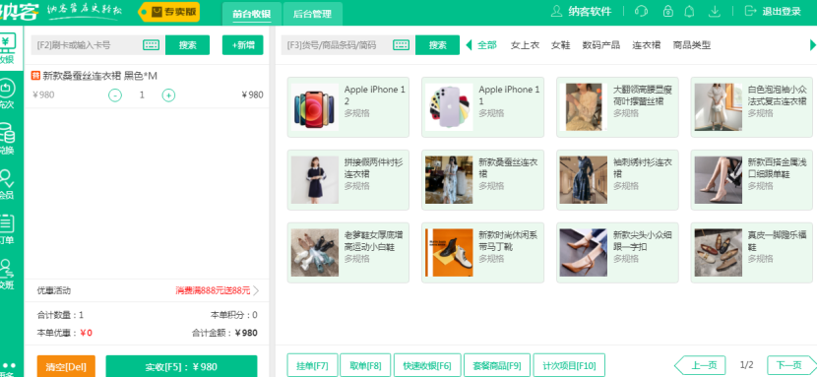The width and height of the screenshot is (817, 377).
Task: Select the 白色泡泡袖小众法式复古连衣裙 product card
Action: click(x=752, y=107)
